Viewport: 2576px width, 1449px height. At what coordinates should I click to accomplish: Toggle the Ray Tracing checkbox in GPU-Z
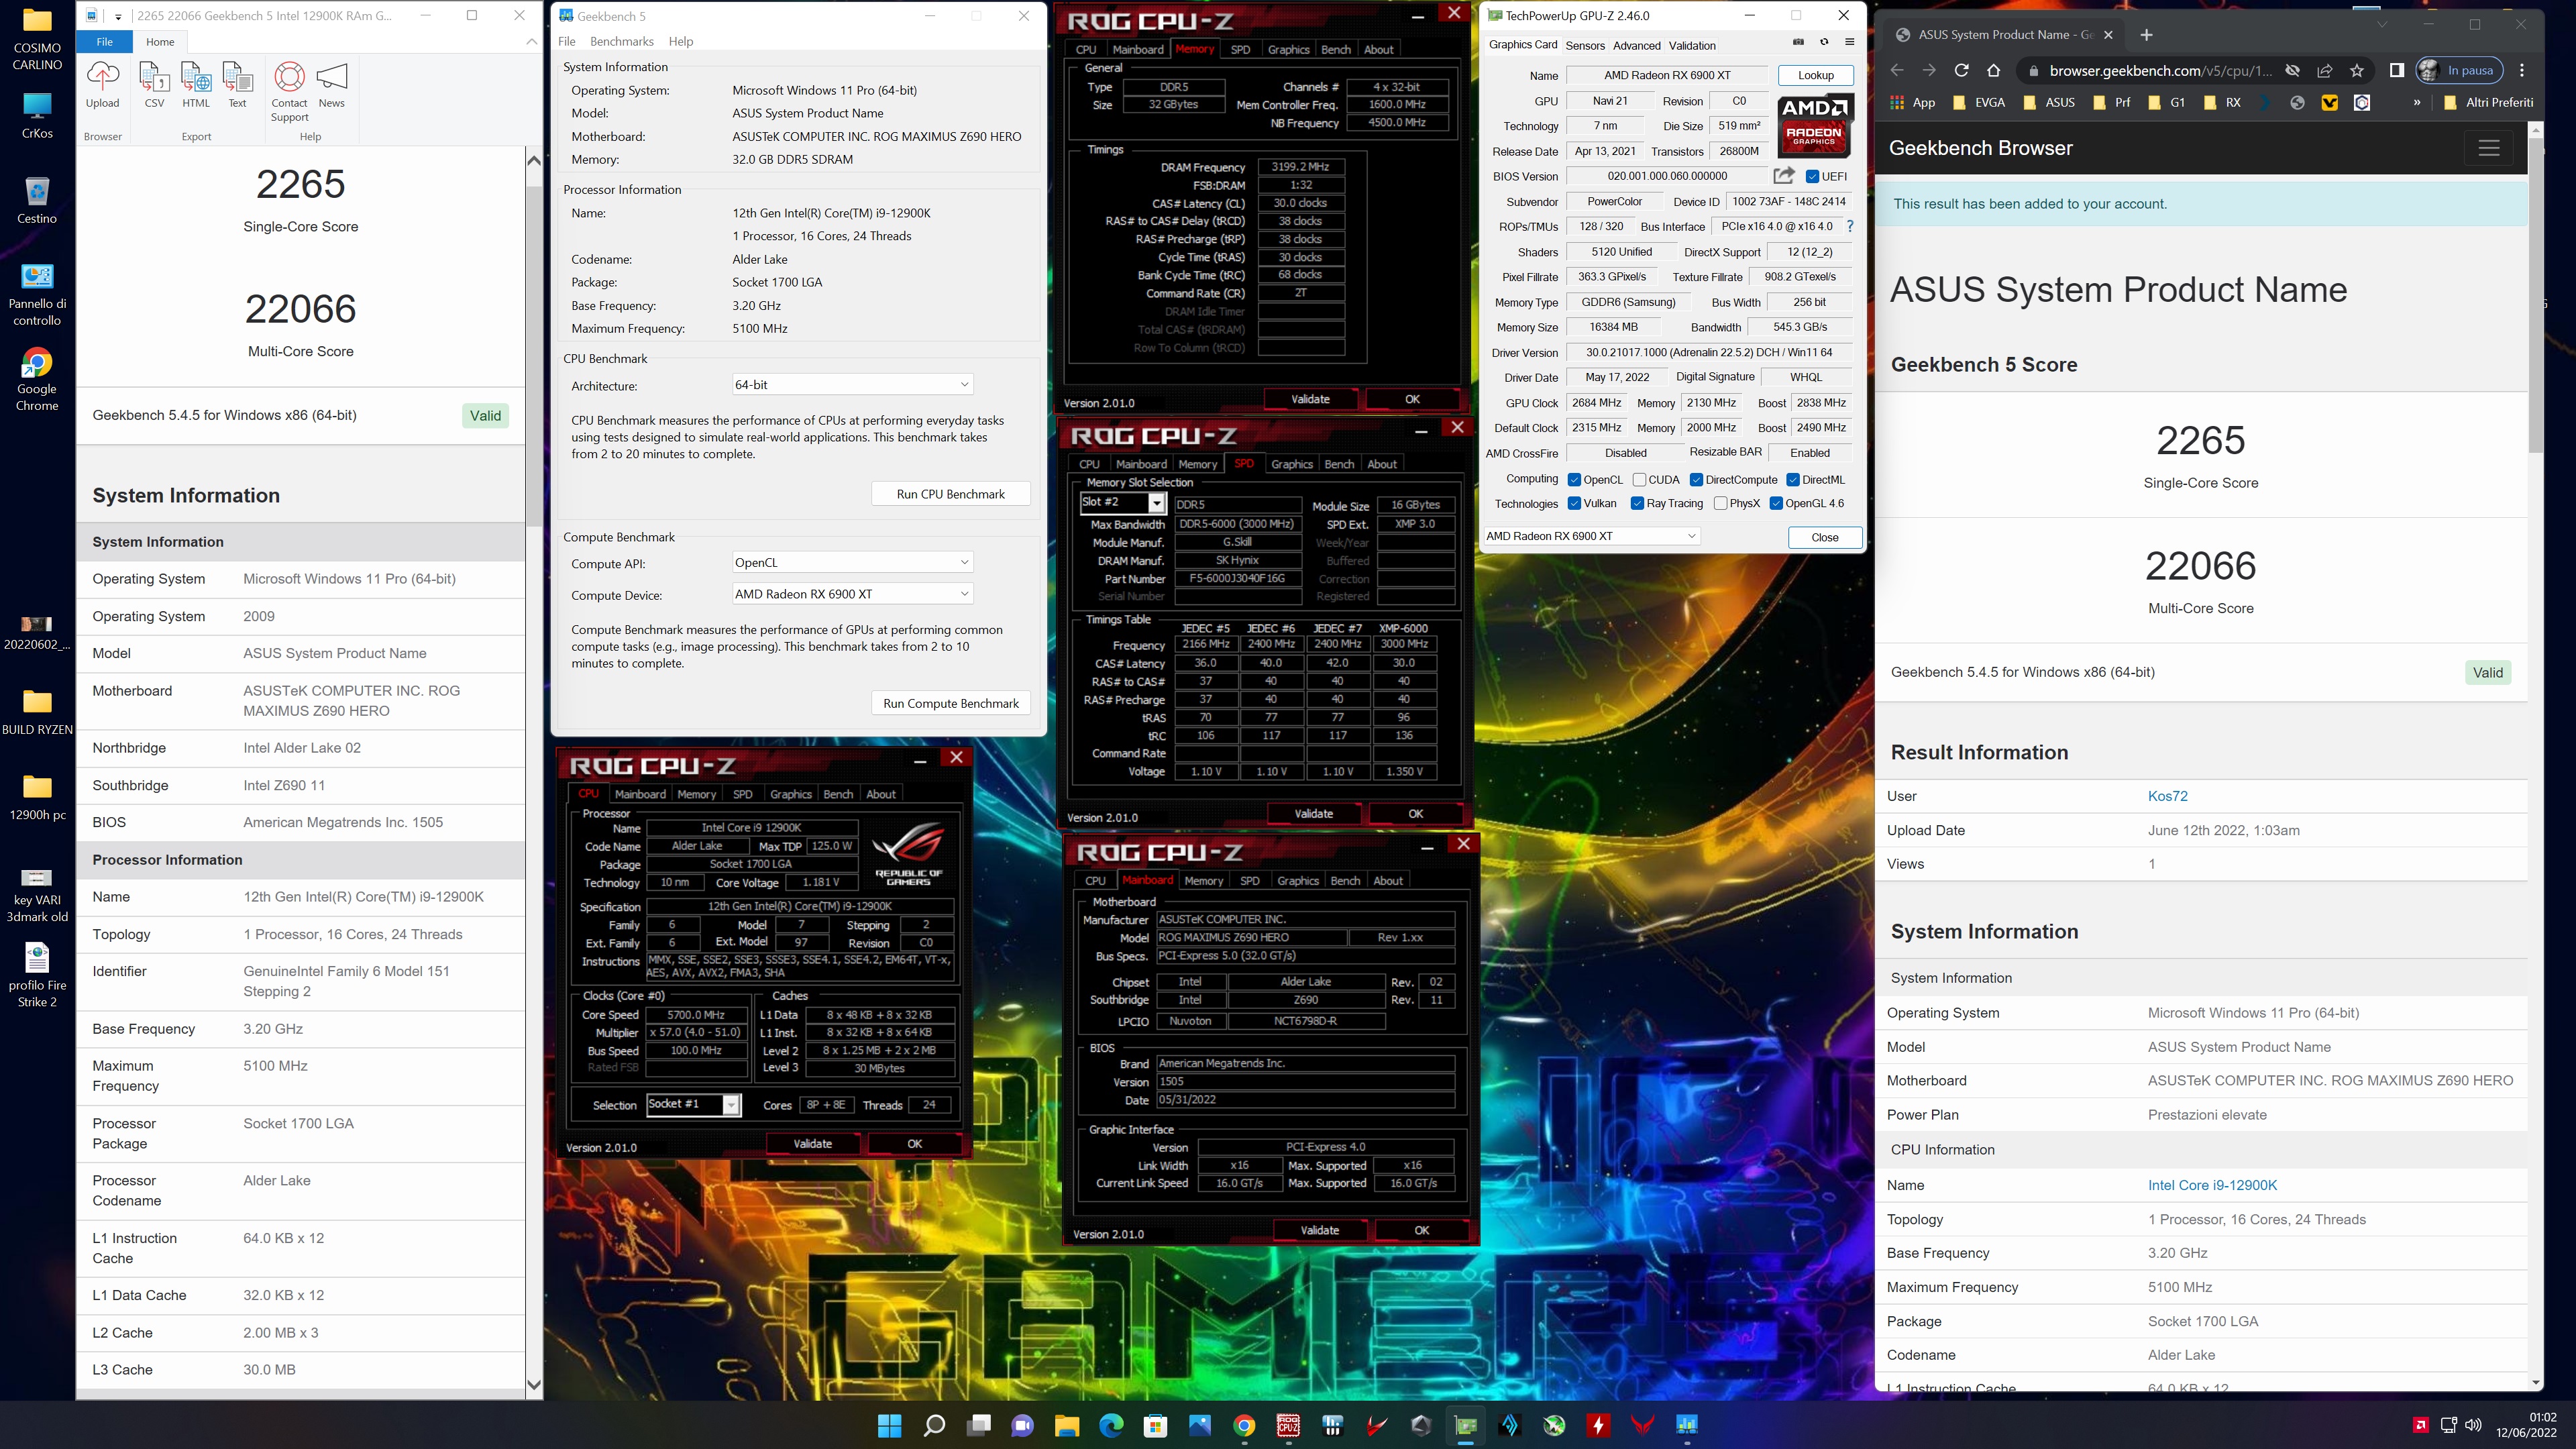coord(1637,503)
